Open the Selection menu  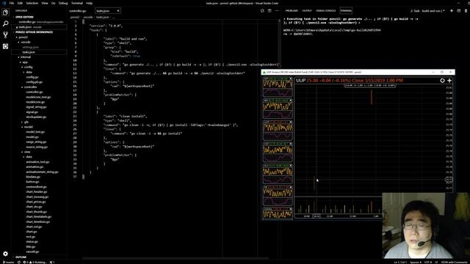pos(32,3)
